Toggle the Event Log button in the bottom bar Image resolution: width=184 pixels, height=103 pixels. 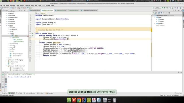pos(178,93)
